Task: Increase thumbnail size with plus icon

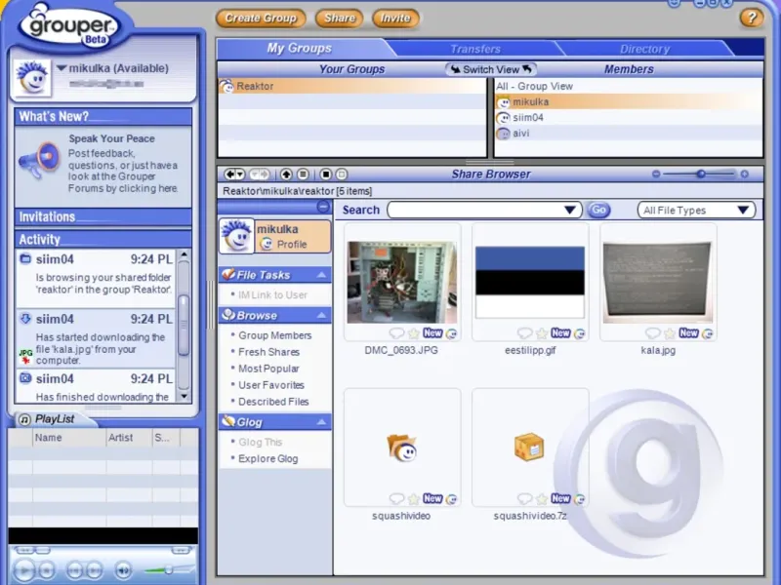Action: (744, 175)
